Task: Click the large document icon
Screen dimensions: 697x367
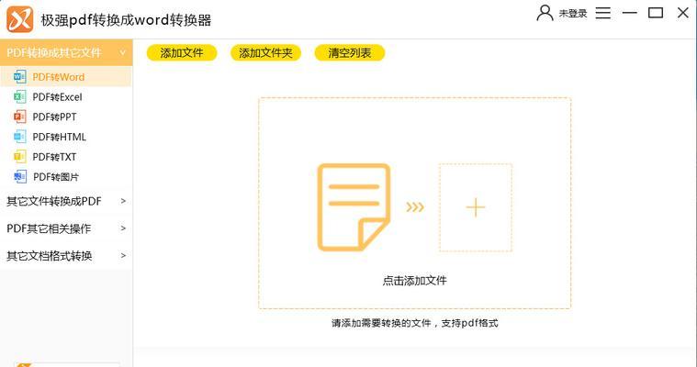Action: point(354,207)
